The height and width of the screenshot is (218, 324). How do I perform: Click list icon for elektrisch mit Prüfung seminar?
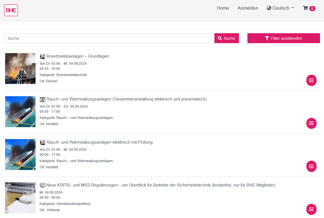point(311,166)
